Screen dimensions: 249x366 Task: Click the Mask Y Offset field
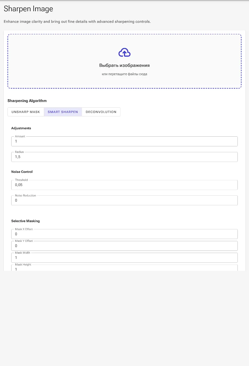(x=125, y=246)
